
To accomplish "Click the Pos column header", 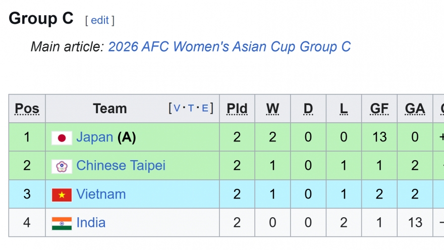I will (x=27, y=109).
